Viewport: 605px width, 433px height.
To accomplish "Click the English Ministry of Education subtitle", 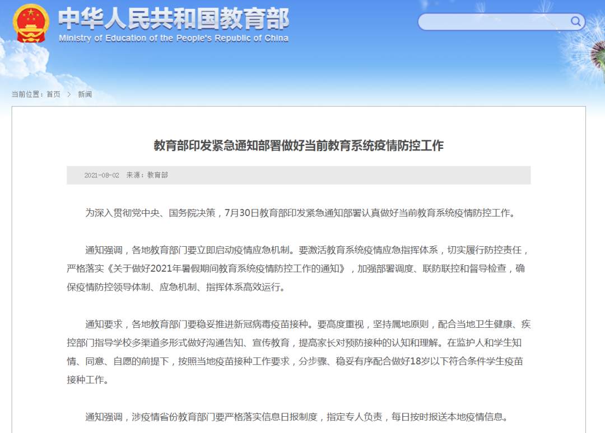I will 174,39.
